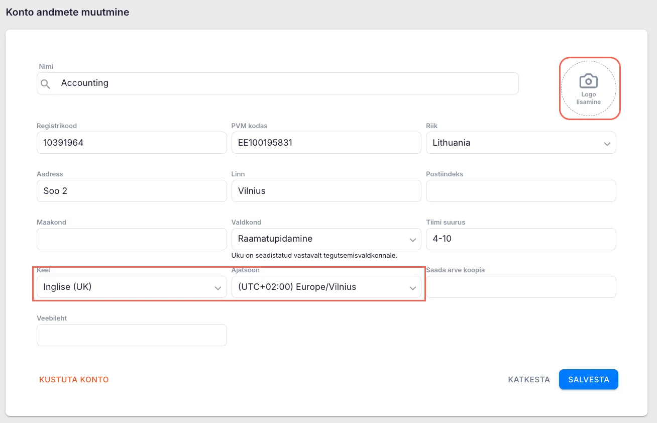Open the Keel language dropdown
Image resolution: width=657 pixels, height=423 pixels.
coord(131,287)
